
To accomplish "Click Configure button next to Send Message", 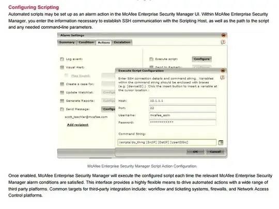I will coord(109,109).
